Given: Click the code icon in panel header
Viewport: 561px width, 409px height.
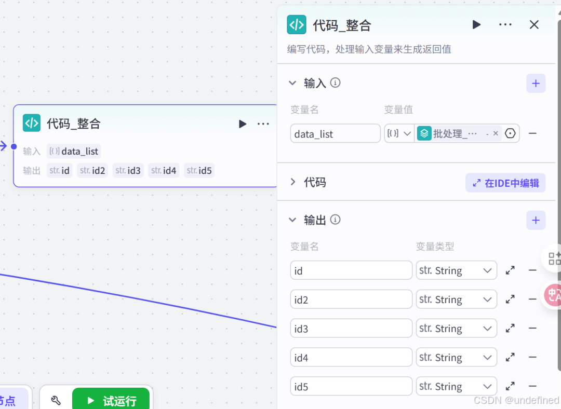Looking at the screenshot, I should pos(297,25).
